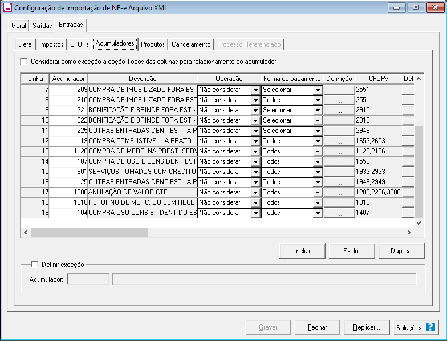The width and height of the screenshot is (447, 341).
Task: Expand Forma de pagamento dropdown in row 11
Action: click(x=318, y=131)
